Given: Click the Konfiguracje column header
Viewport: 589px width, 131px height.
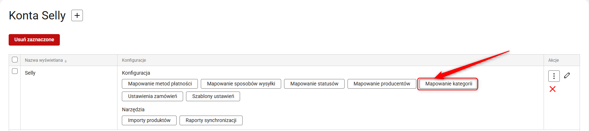Looking at the screenshot, I should tap(134, 60).
